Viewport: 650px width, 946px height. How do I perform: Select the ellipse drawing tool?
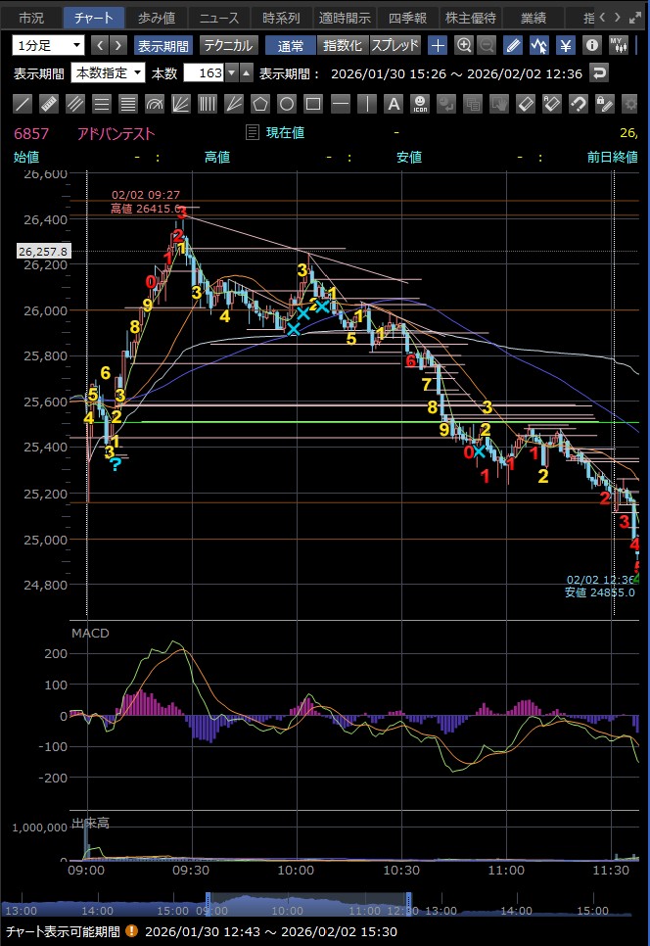coord(286,103)
